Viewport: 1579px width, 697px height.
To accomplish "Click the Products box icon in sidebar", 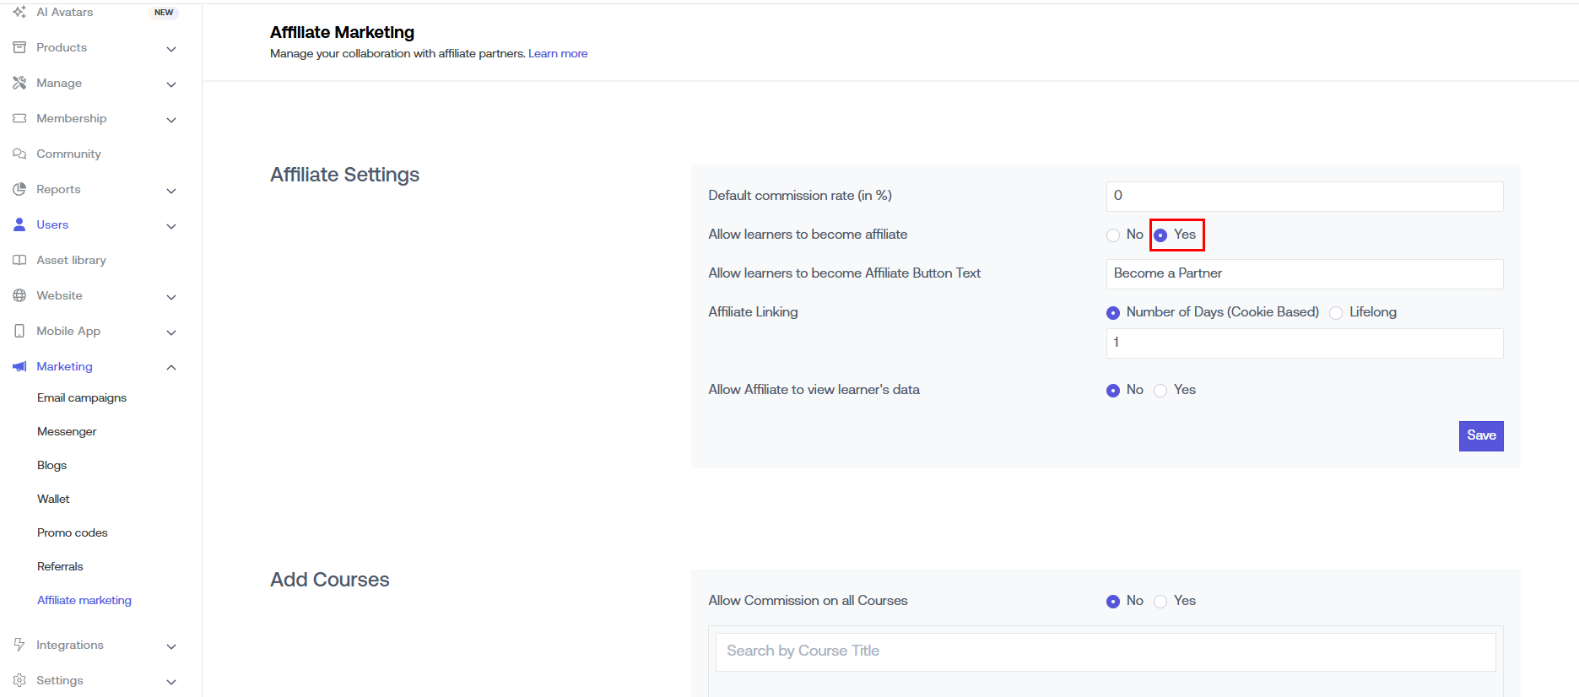I will [x=19, y=47].
